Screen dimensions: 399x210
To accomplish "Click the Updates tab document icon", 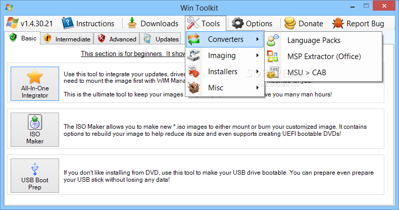I will point(147,39).
